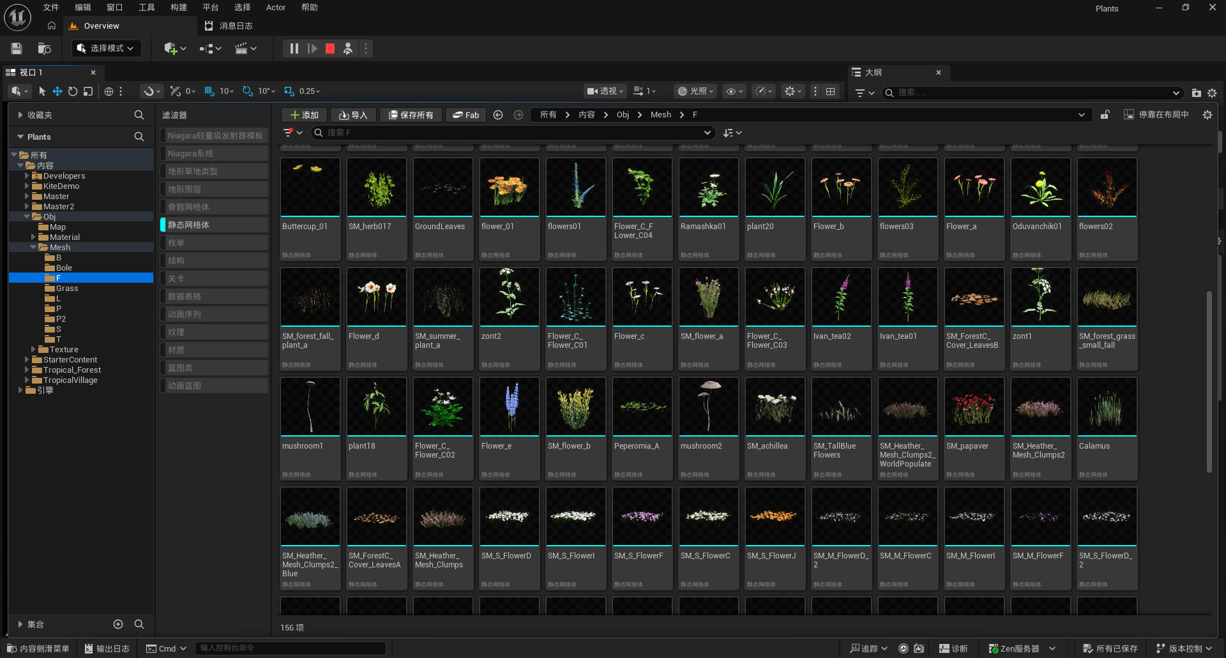
Task: Toggle grid snapping in viewport
Action: 209,91
